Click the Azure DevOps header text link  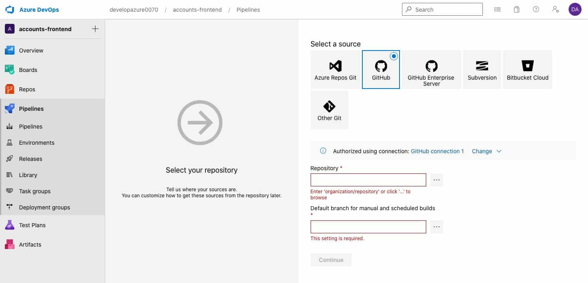point(39,10)
